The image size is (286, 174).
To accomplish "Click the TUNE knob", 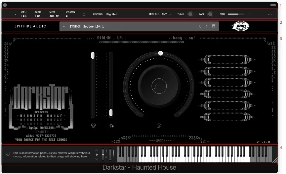I will click(190, 14).
